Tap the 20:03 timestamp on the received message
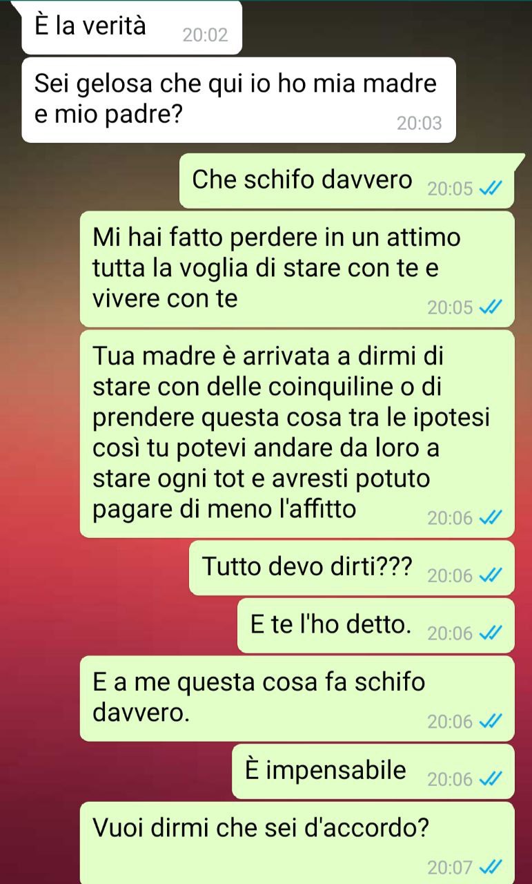This screenshot has width=532, height=884. pyautogui.click(x=419, y=124)
